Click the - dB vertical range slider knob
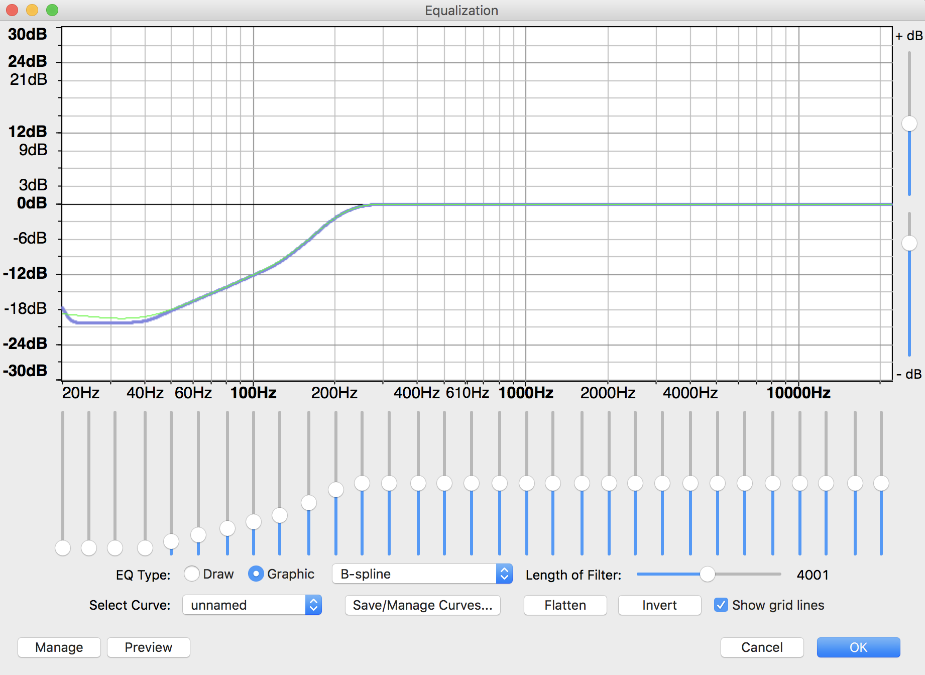This screenshot has width=925, height=675. tap(909, 243)
